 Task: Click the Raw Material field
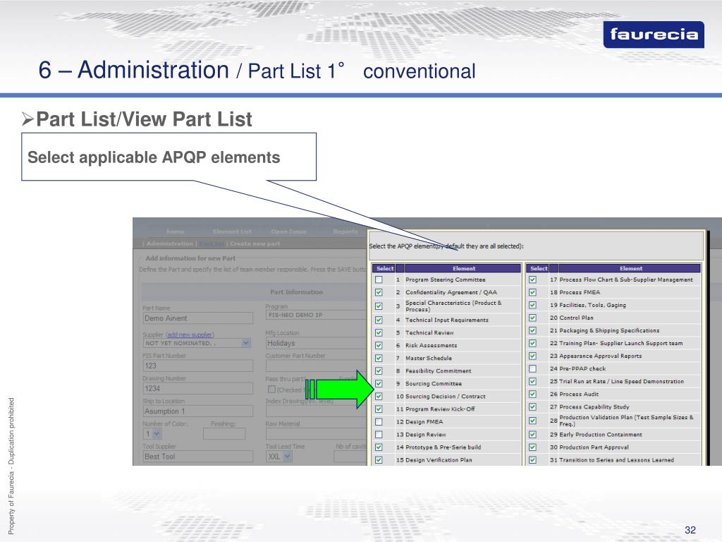pos(317,434)
